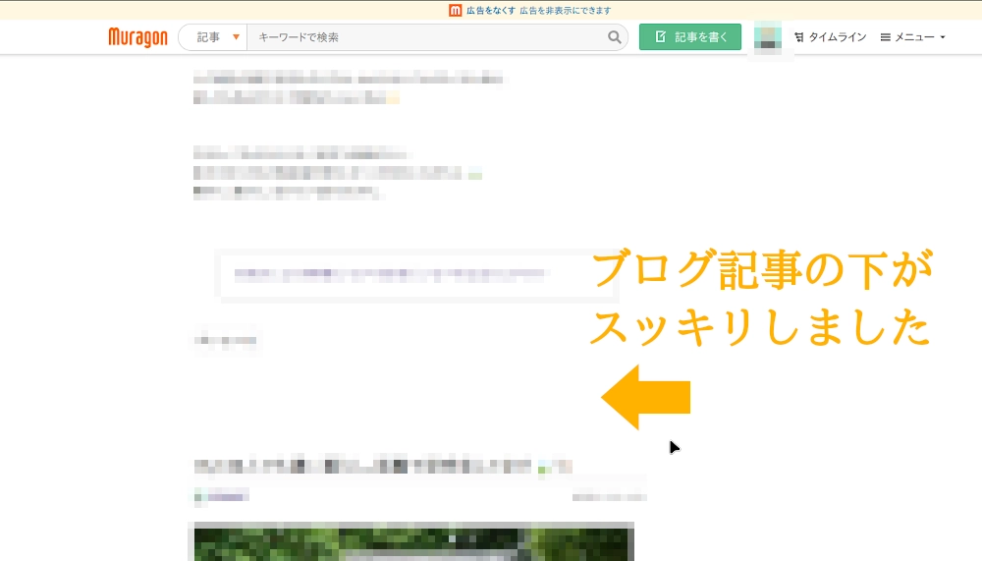Open the user avatar profile picture
The height and width of the screenshot is (561, 982).
coord(767,37)
